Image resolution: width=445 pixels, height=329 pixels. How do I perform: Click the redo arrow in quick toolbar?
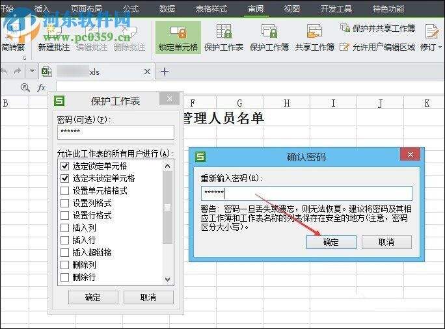pos(18,71)
